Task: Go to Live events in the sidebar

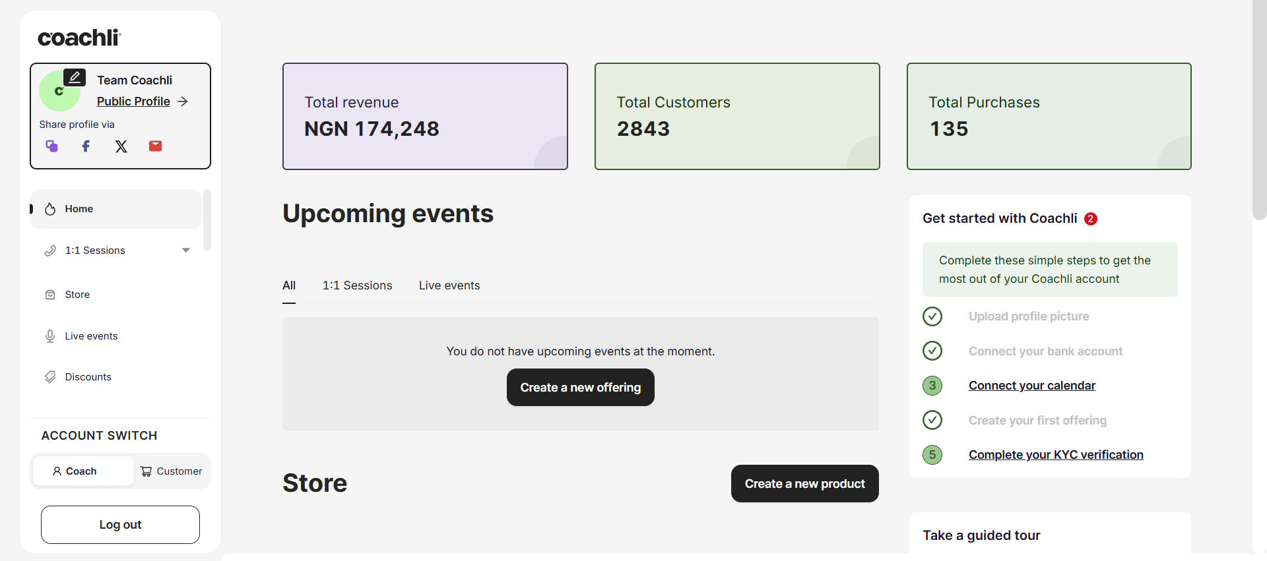Action: click(91, 336)
